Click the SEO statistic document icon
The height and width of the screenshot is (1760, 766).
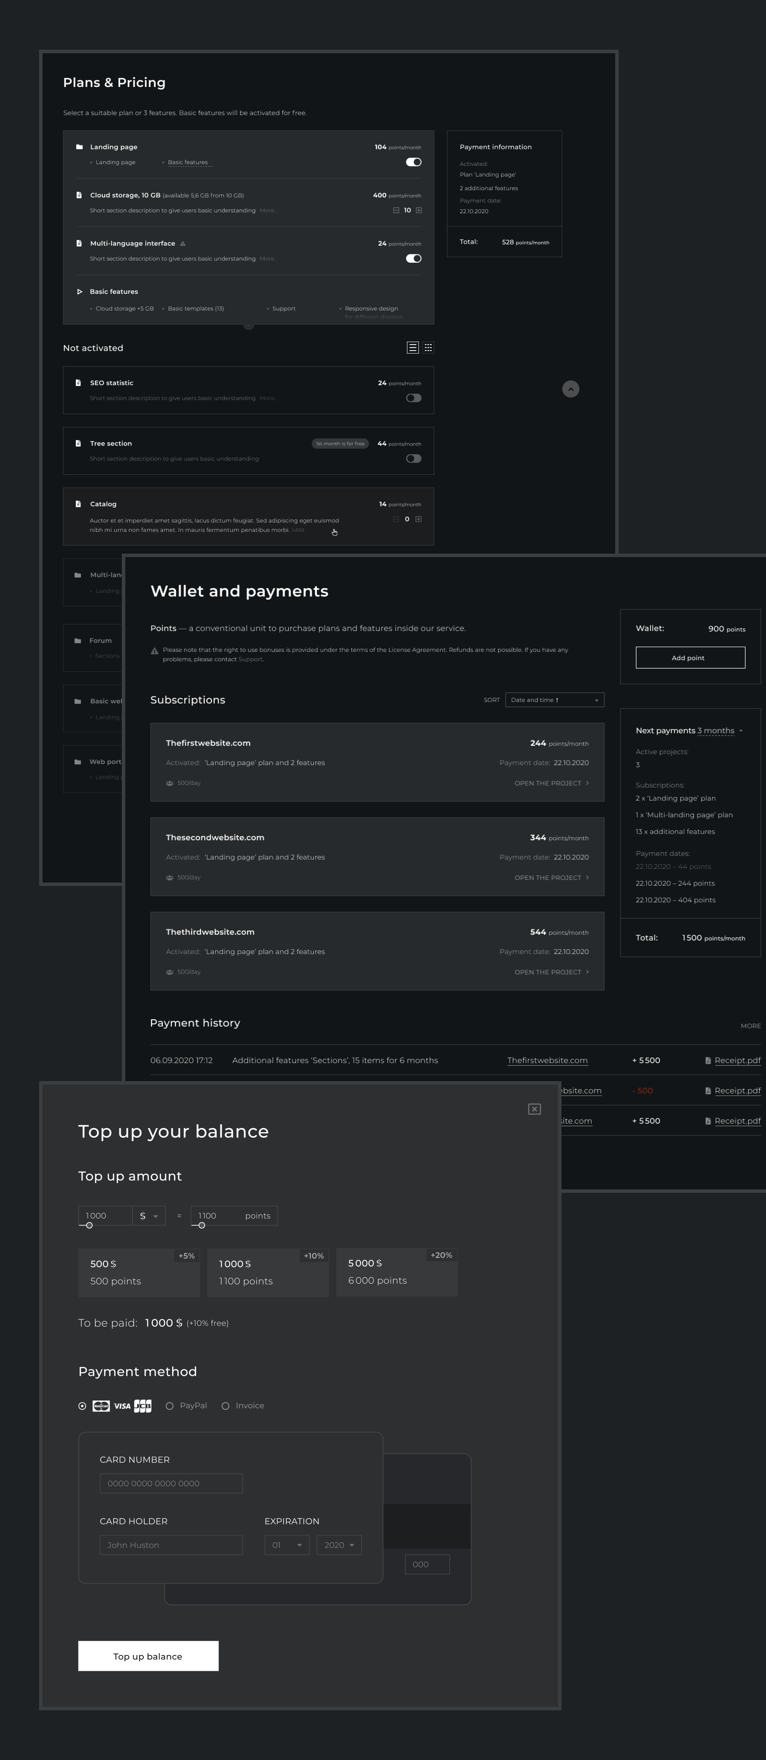tap(78, 383)
